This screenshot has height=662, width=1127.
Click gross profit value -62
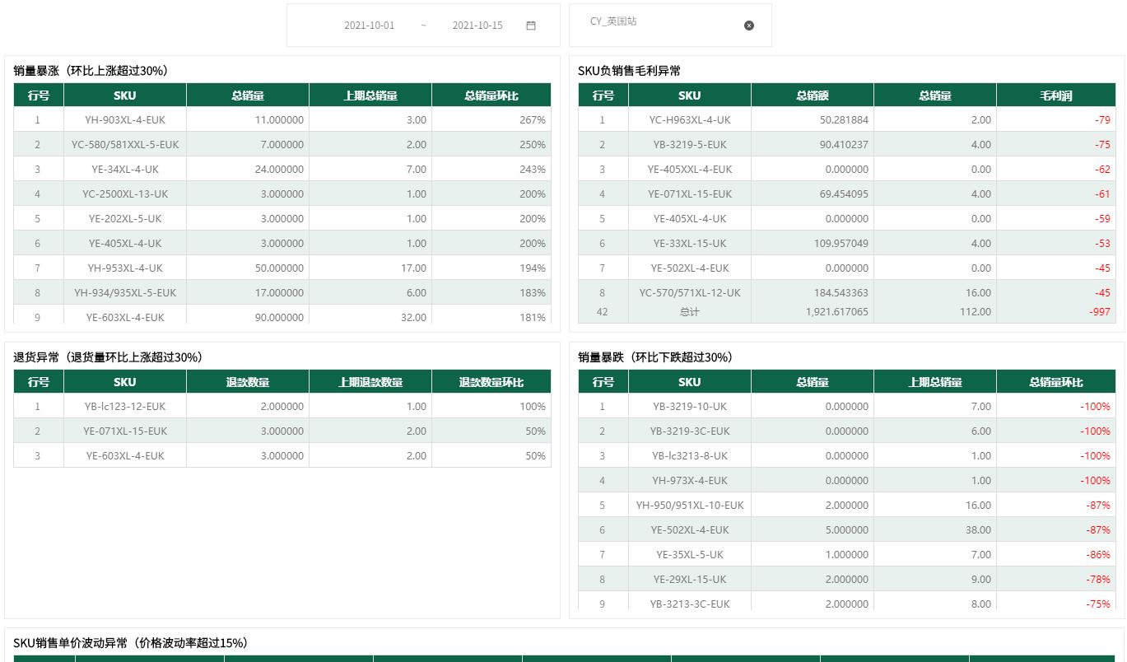tap(1102, 170)
